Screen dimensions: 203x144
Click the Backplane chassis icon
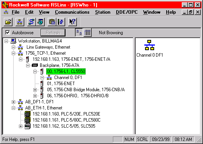pyautogui.click(x=35, y=65)
